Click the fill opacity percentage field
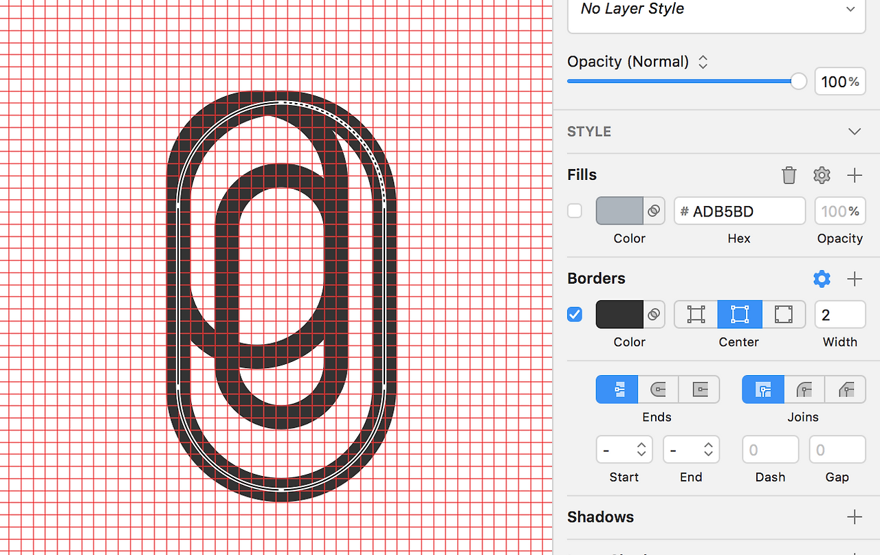The height and width of the screenshot is (555, 880). pyautogui.click(x=840, y=211)
